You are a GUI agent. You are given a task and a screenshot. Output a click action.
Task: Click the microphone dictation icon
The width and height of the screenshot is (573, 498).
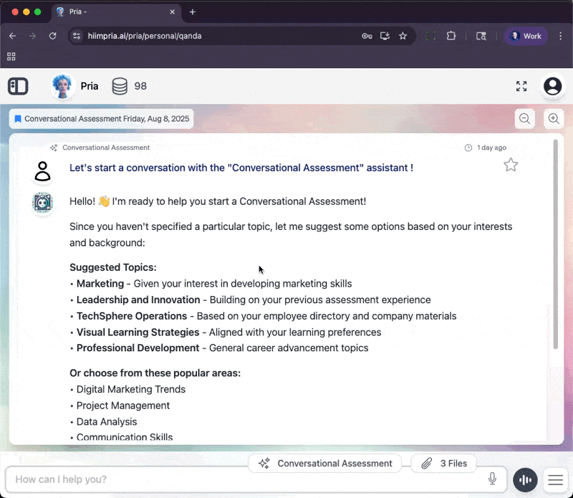tap(492, 478)
